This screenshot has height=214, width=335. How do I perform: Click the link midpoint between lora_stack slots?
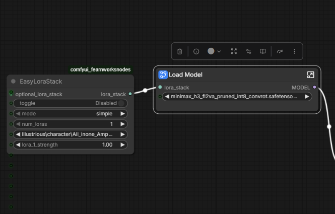pyautogui.click(x=145, y=90)
